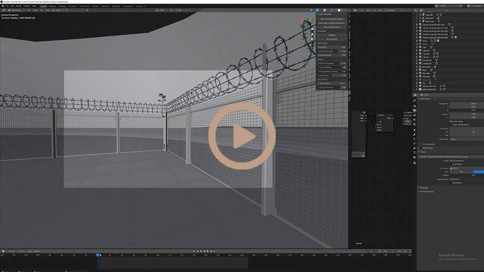Click Bake Indirect Lighting (Default) button
This screenshot has height=272, width=484.
[332, 19]
